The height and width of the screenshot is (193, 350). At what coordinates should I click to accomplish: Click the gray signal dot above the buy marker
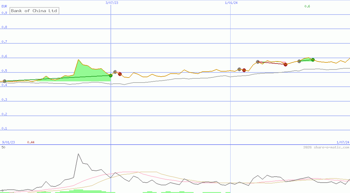(x=115, y=72)
